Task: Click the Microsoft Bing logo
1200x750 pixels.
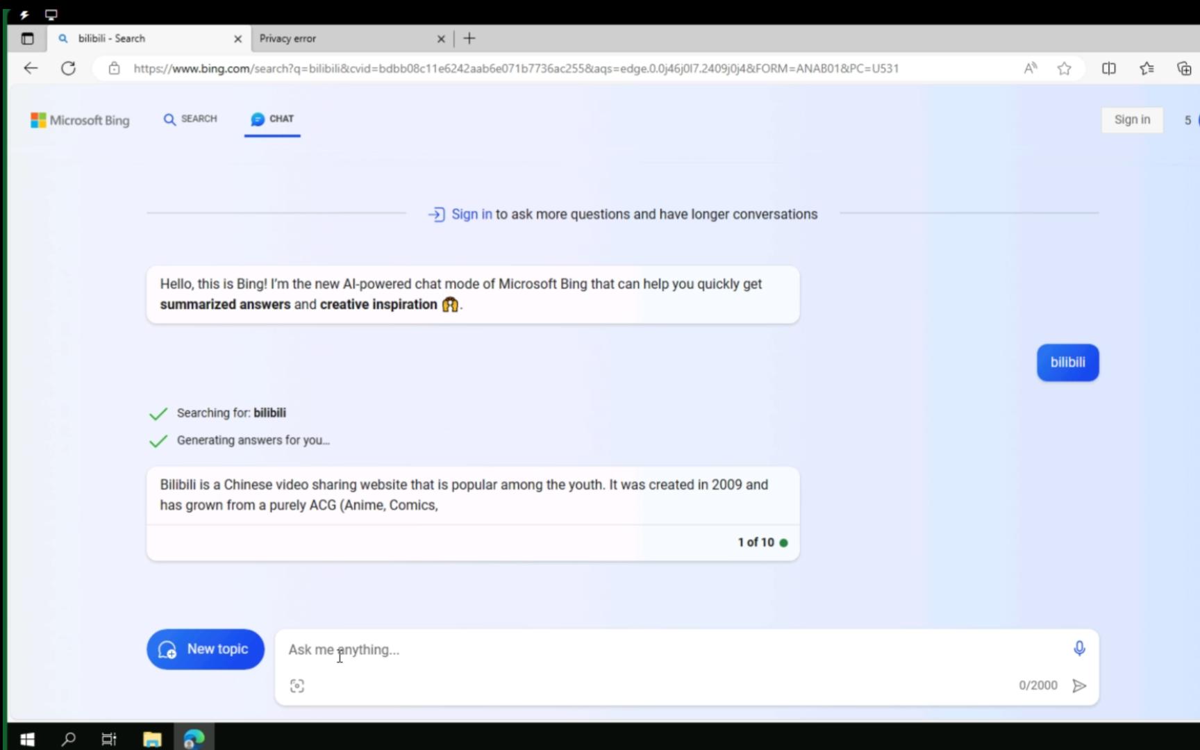Action: [80, 120]
